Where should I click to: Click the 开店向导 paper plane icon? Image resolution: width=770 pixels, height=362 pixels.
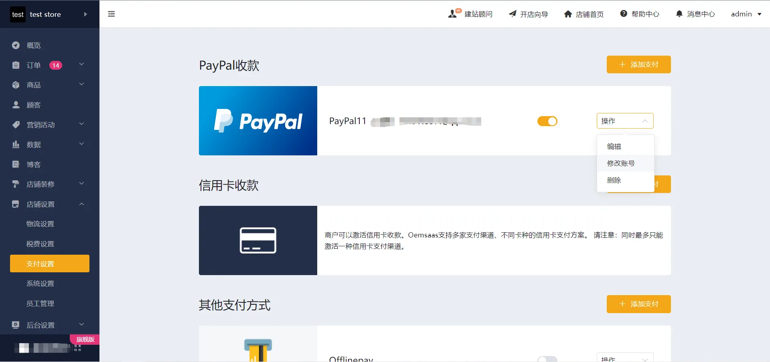513,14
